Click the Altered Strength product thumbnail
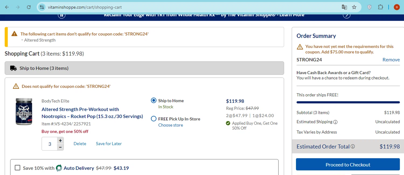Screen dimensions: 404x175 pyautogui.click(x=24, y=111)
